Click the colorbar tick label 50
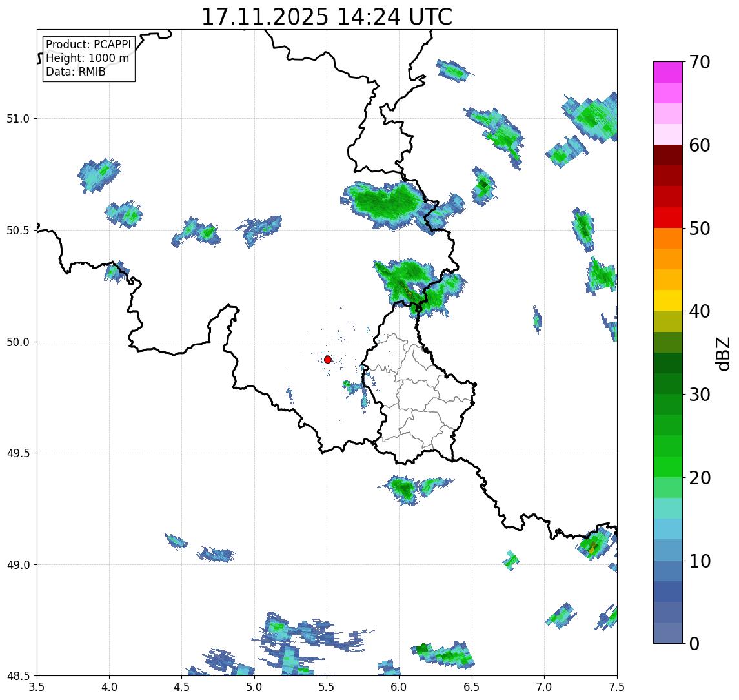This screenshot has height=700, width=739. (700, 229)
